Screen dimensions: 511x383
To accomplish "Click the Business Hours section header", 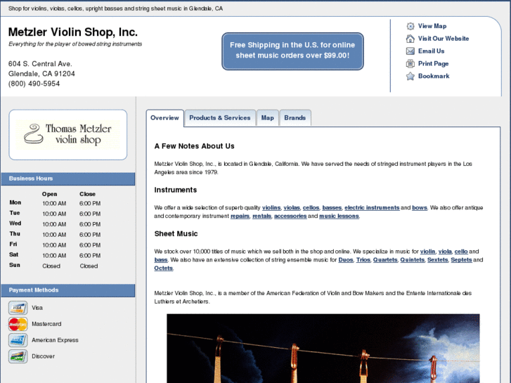I will (67, 178).
